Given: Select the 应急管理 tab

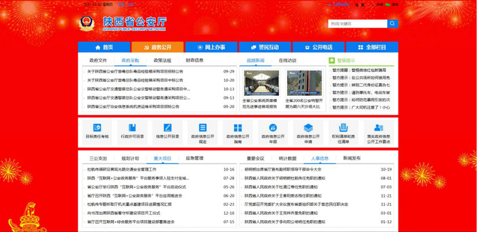Looking at the screenshot, I should click(x=194, y=158).
